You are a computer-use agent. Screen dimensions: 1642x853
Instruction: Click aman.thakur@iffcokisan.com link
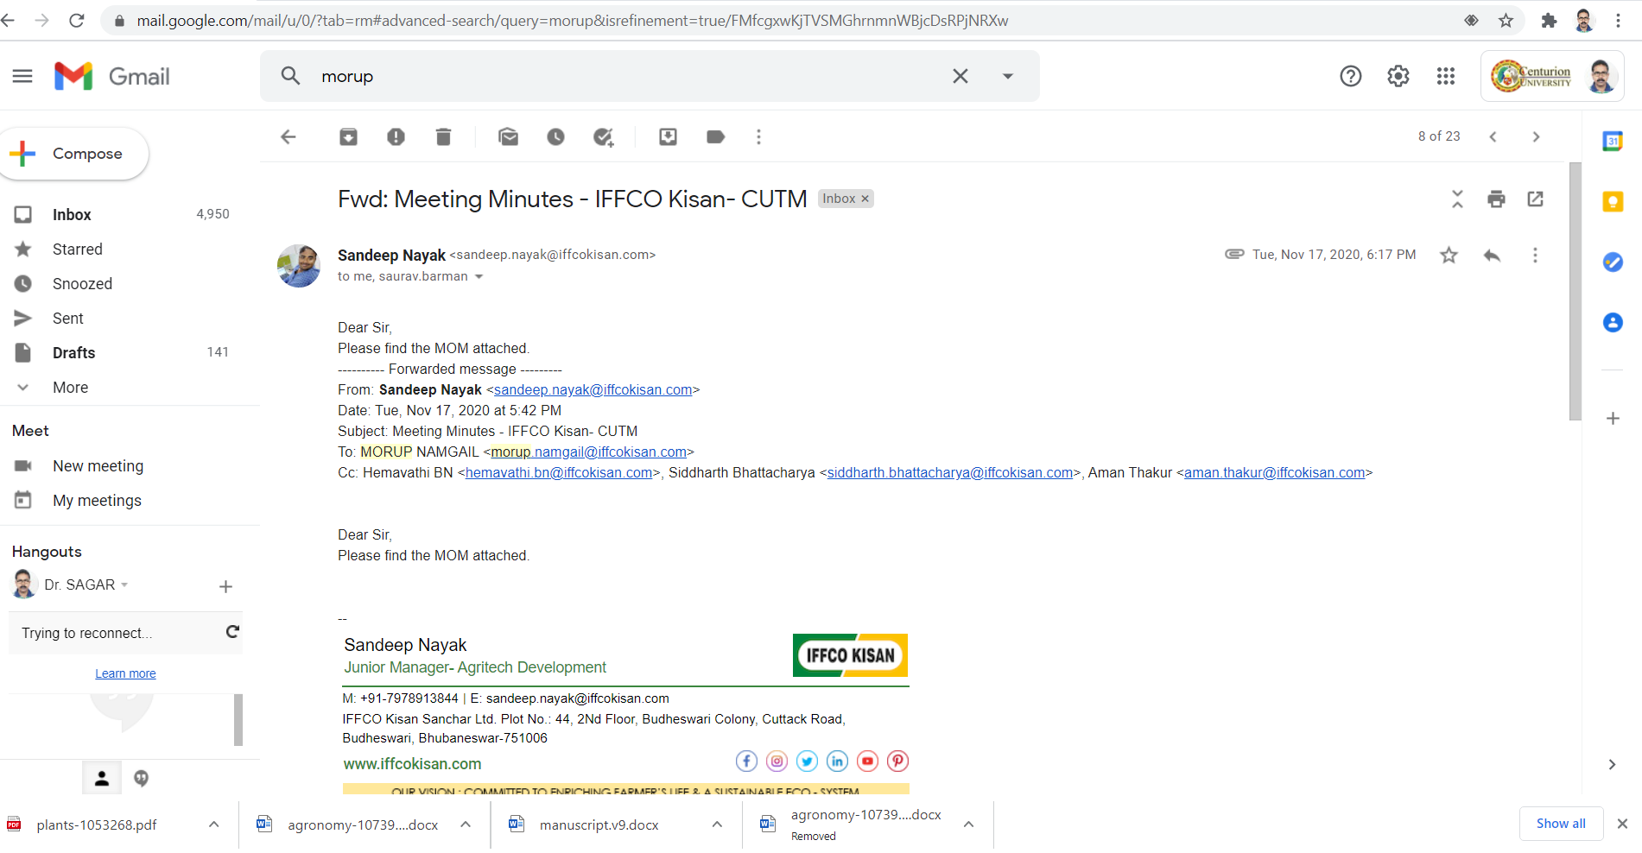click(1275, 472)
